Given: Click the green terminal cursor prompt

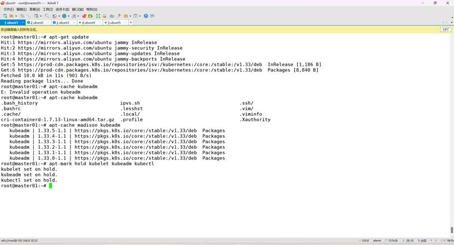Looking at the screenshot, I should [51, 185].
